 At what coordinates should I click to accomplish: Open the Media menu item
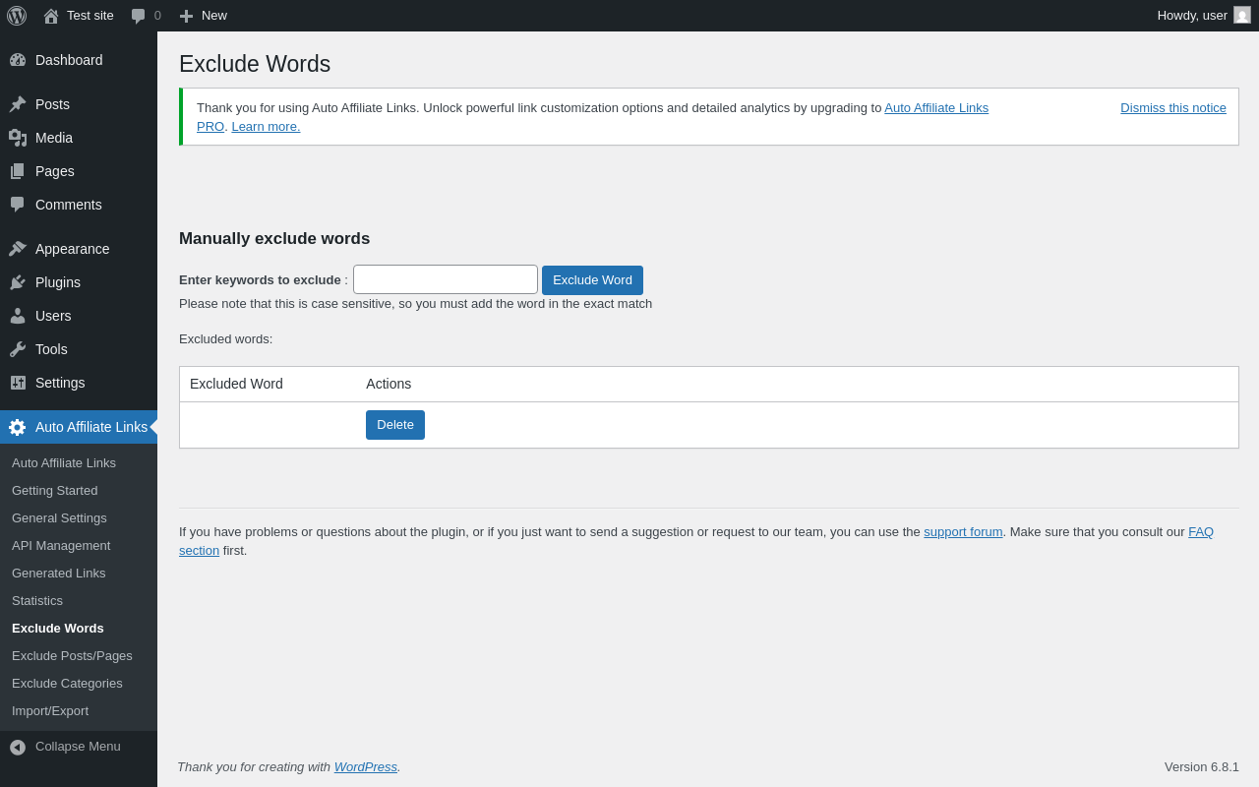click(79, 138)
